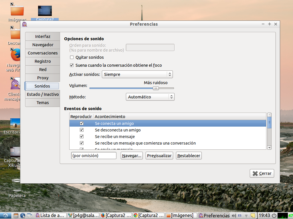Click the power button icon in taskbar
The width and height of the screenshot is (293, 219).
click(274, 216)
